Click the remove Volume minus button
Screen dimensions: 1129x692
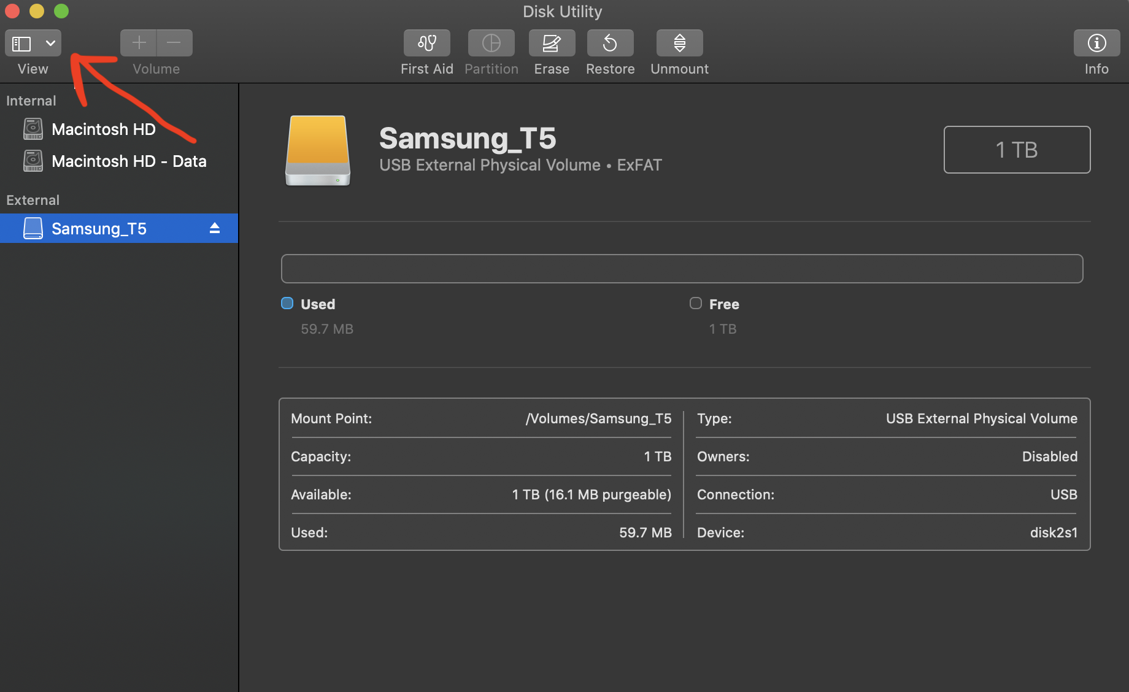[x=174, y=42]
